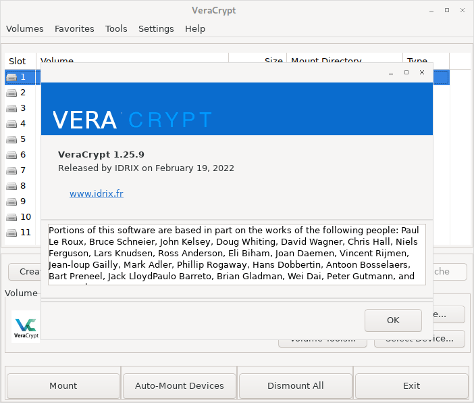Click the Exit button

(411, 385)
